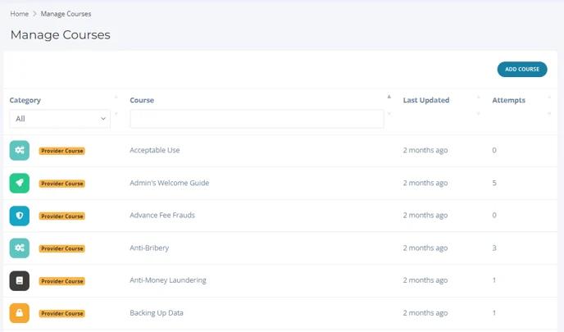Click the Add Course button
Image resolution: width=564 pixels, height=332 pixels.
click(522, 69)
